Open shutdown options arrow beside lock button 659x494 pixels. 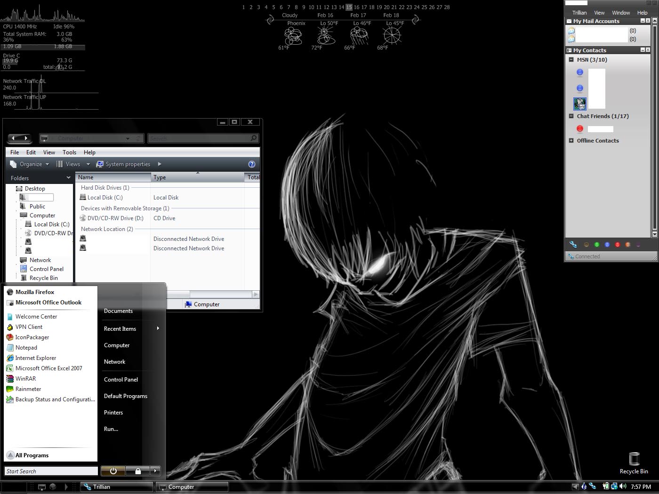(x=155, y=470)
